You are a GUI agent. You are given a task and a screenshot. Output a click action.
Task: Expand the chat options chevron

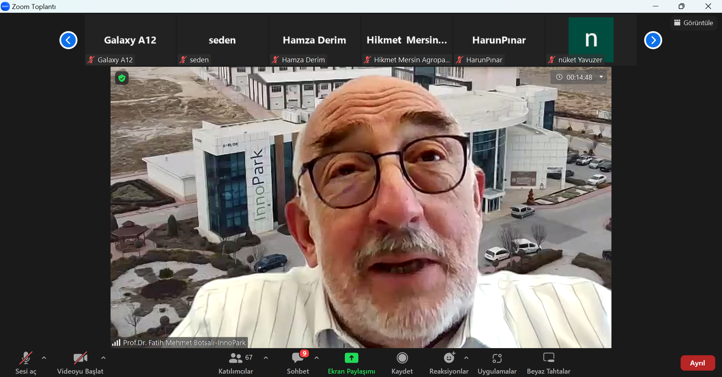point(317,358)
